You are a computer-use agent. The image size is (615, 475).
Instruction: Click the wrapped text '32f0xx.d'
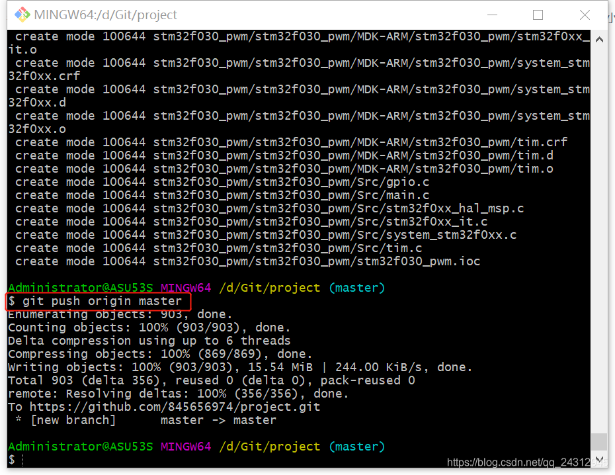[37, 103]
